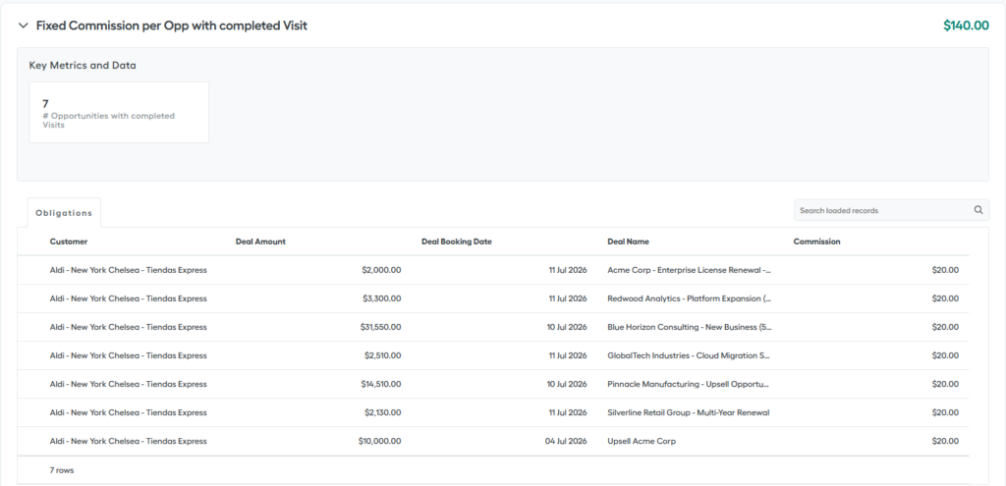Select the Upsell Acme Corp deal
1006x486 pixels.
click(642, 441)
